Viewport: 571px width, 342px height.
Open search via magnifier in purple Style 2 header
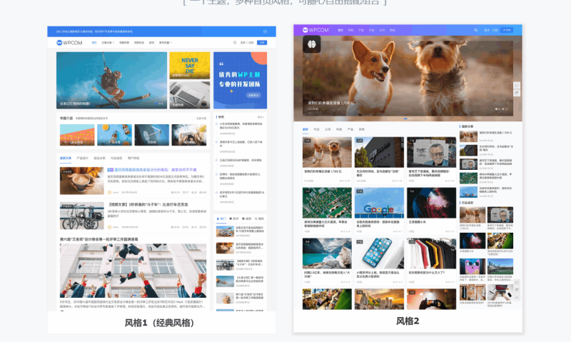475,30
